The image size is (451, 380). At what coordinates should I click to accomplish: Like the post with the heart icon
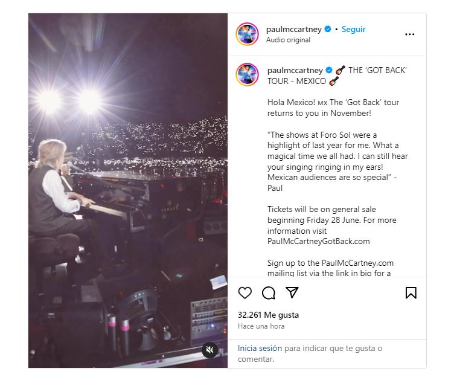tap(245, 293)
